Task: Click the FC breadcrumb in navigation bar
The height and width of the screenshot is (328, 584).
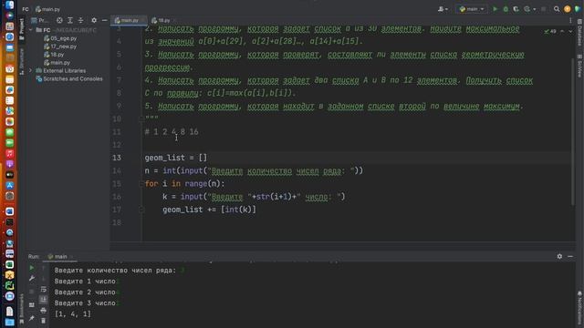Action: coord(26,9)
